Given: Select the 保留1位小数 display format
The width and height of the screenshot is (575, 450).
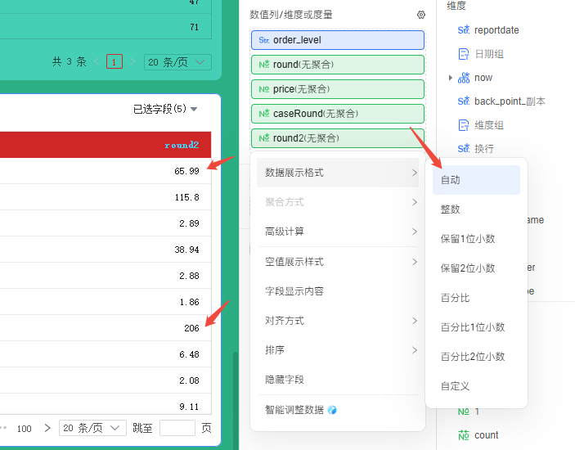Looking at the screenshot, I should tap(476, 239).
